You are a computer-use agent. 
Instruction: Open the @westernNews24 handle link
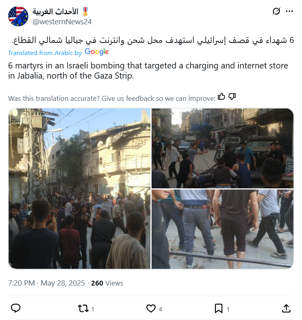(x=62, y=22)
